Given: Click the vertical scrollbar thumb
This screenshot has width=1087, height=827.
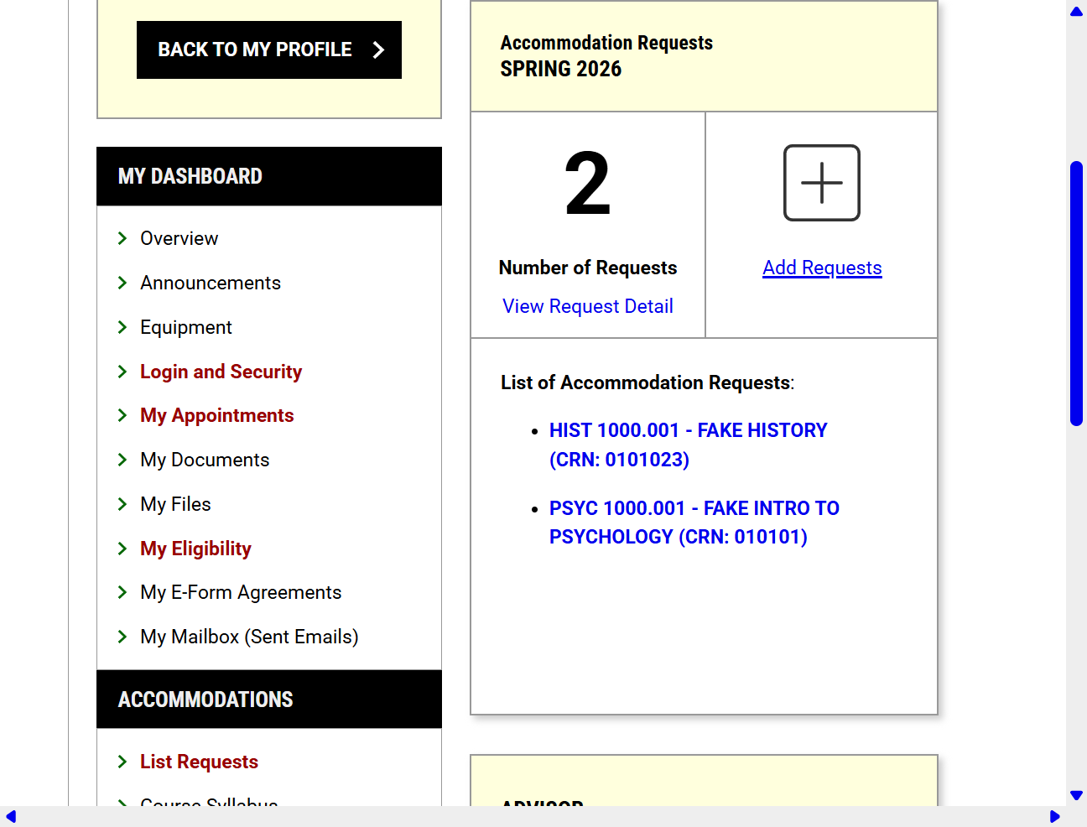Looking at the screenshot, I should point(1076,294).
